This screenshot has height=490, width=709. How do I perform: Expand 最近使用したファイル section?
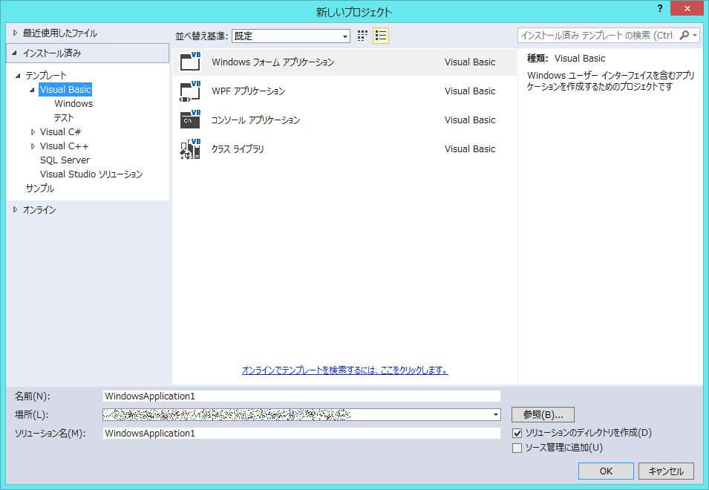[x=16, y=33]
